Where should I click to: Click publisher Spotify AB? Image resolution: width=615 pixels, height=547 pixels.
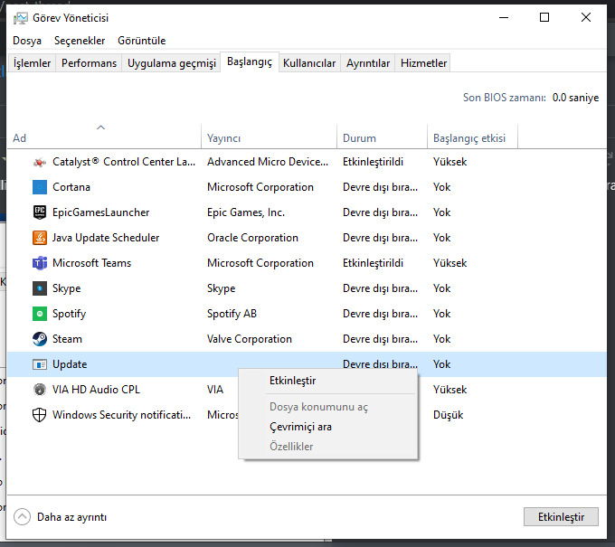(x=232, y=314)
